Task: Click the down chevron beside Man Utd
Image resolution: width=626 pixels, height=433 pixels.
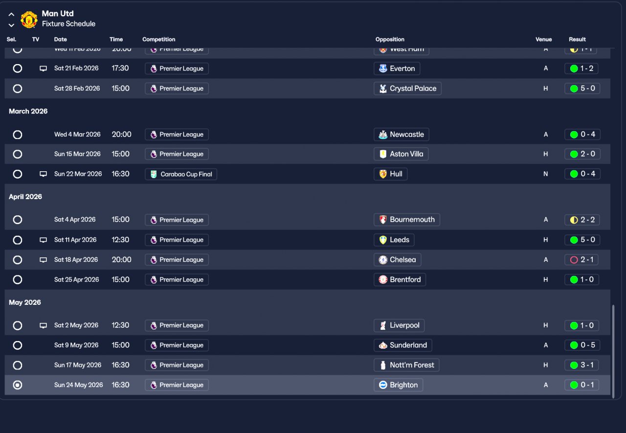Action: click(11, 25)
